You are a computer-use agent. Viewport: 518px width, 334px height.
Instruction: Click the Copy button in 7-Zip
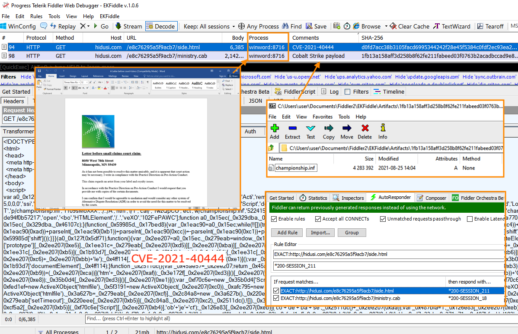pos(329,132)
